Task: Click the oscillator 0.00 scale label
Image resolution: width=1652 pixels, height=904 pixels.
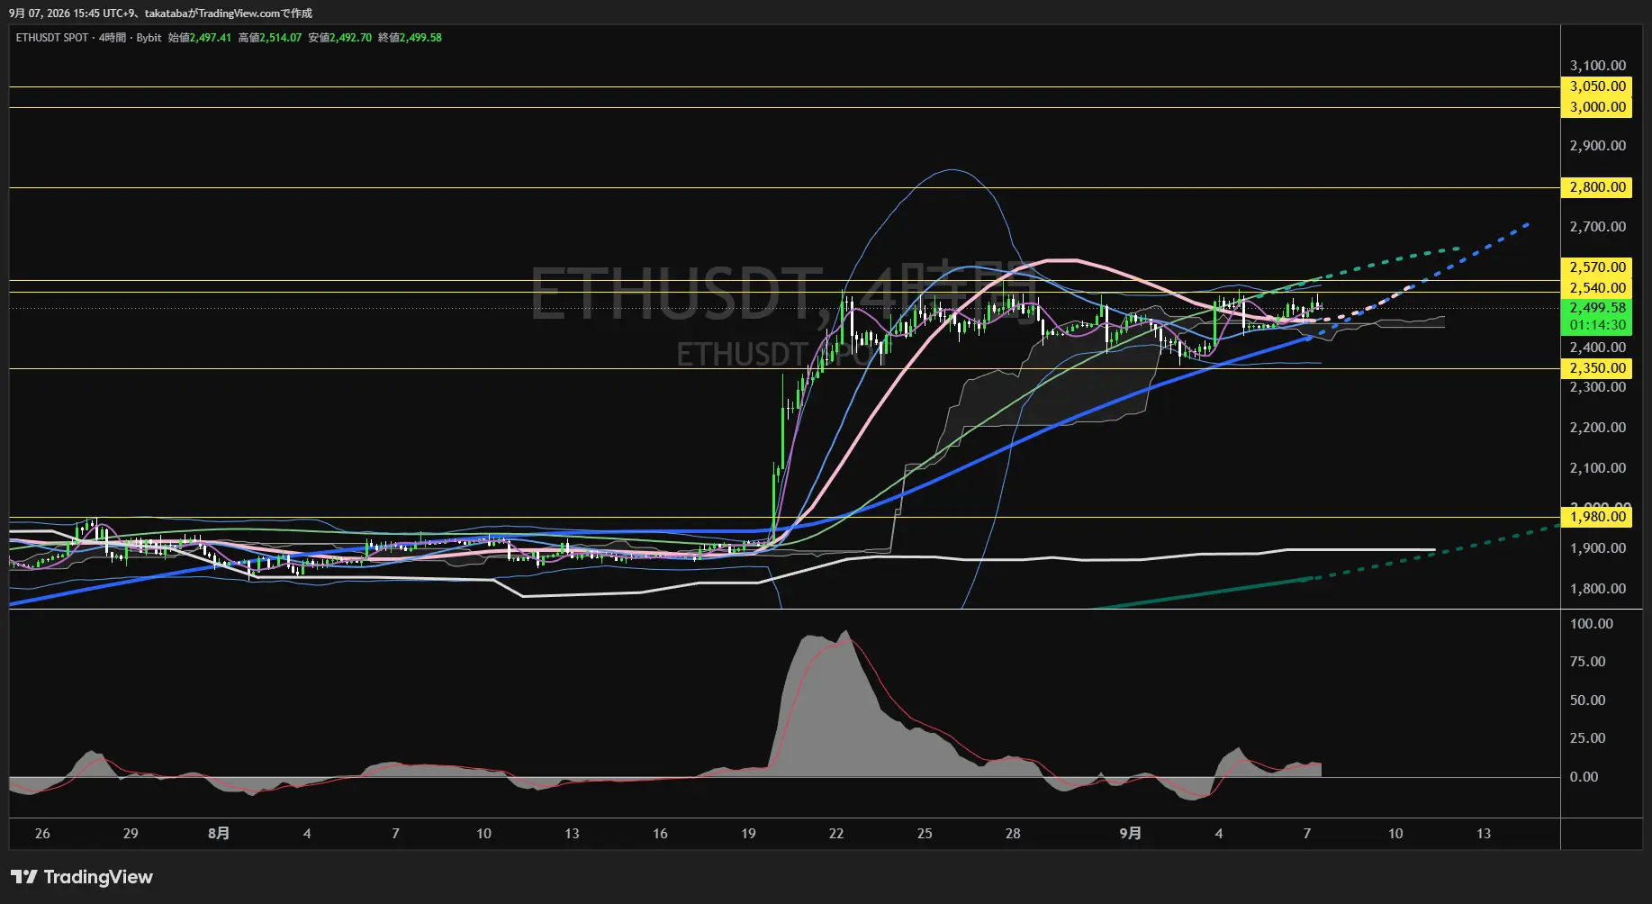Action: 1584,777
